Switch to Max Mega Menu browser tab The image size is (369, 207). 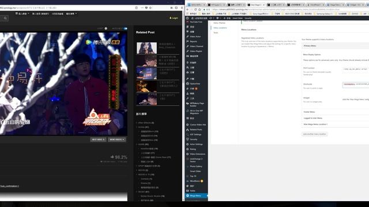256,5
